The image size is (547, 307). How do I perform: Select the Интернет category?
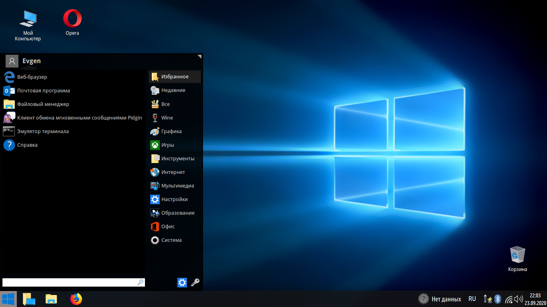point(173,172)
